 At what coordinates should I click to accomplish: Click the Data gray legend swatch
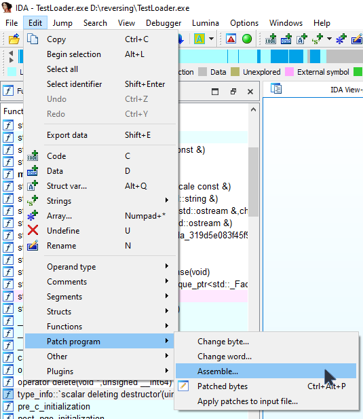click(203, 71)
